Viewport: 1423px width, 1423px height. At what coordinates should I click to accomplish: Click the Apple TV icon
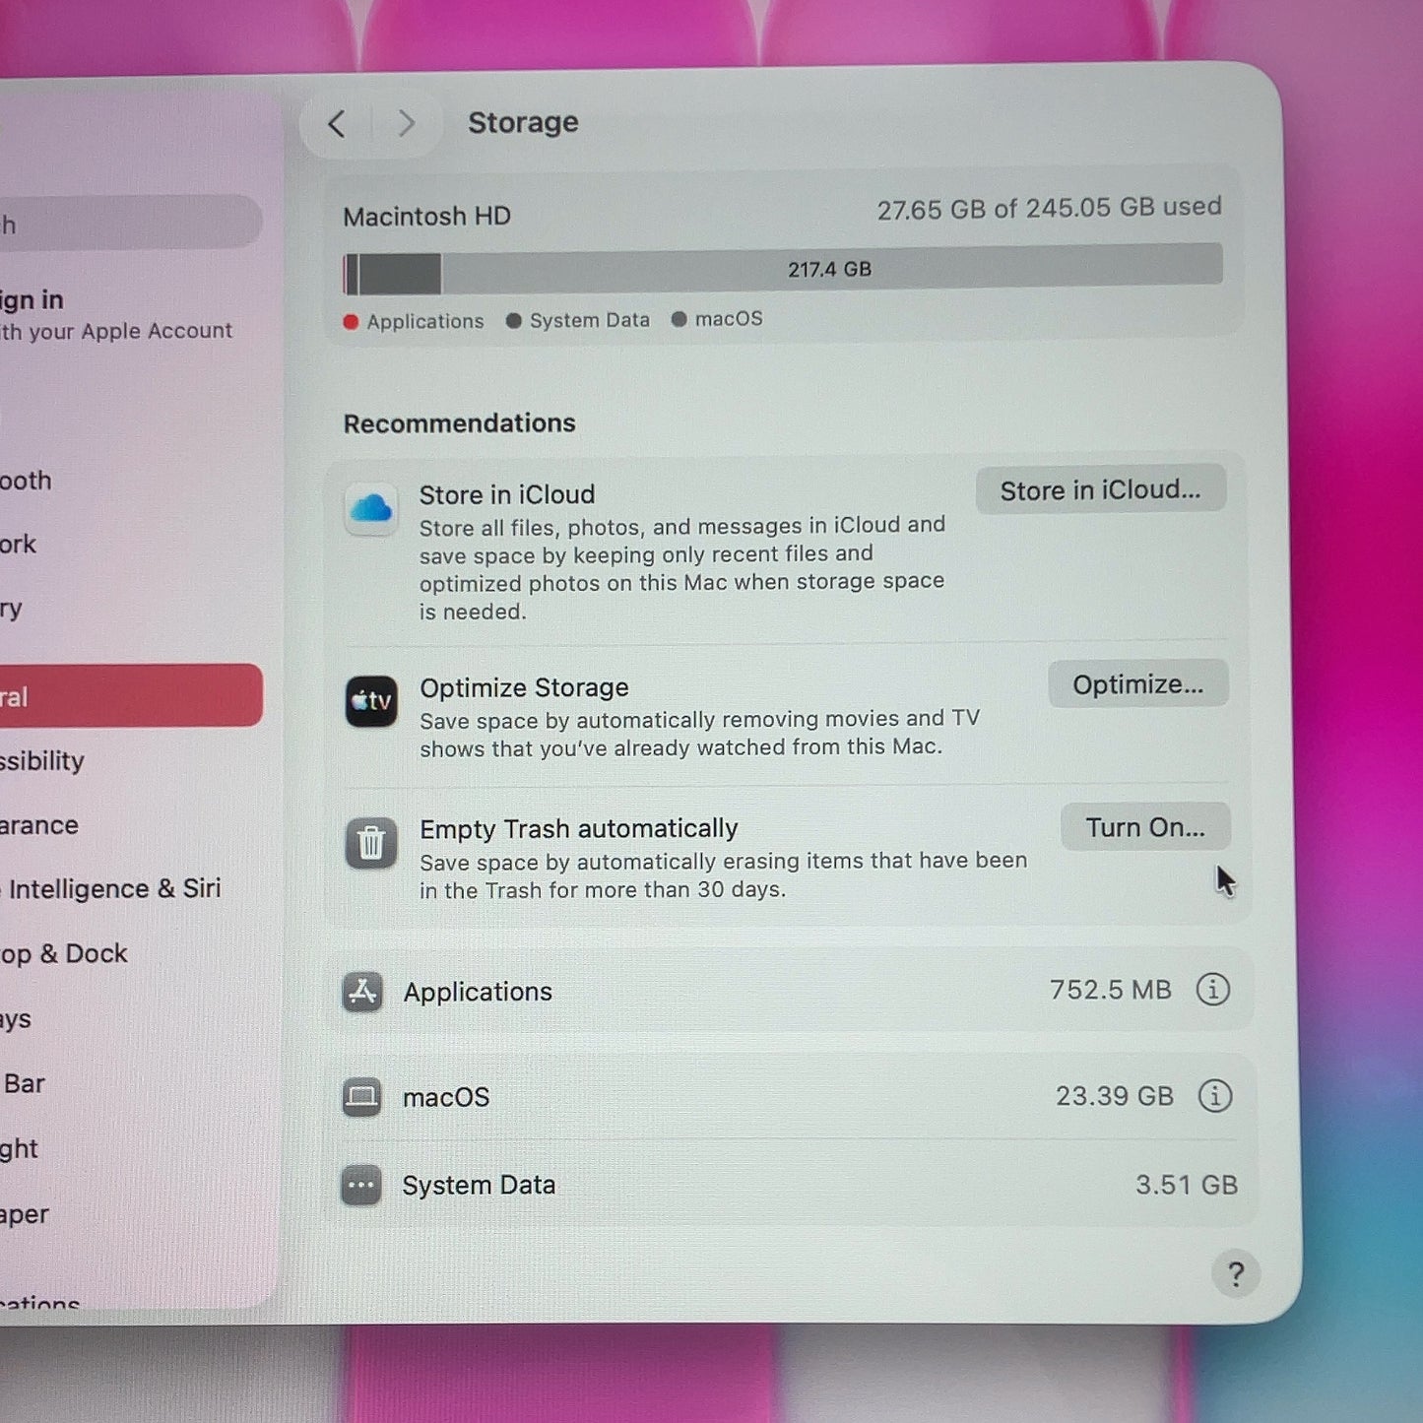pyautogui.click(x=371, y=701)
